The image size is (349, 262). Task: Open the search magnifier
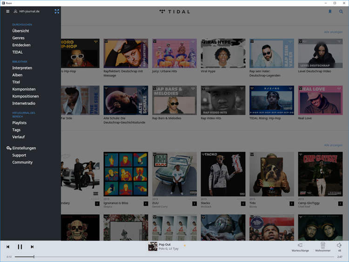point(341,12)
